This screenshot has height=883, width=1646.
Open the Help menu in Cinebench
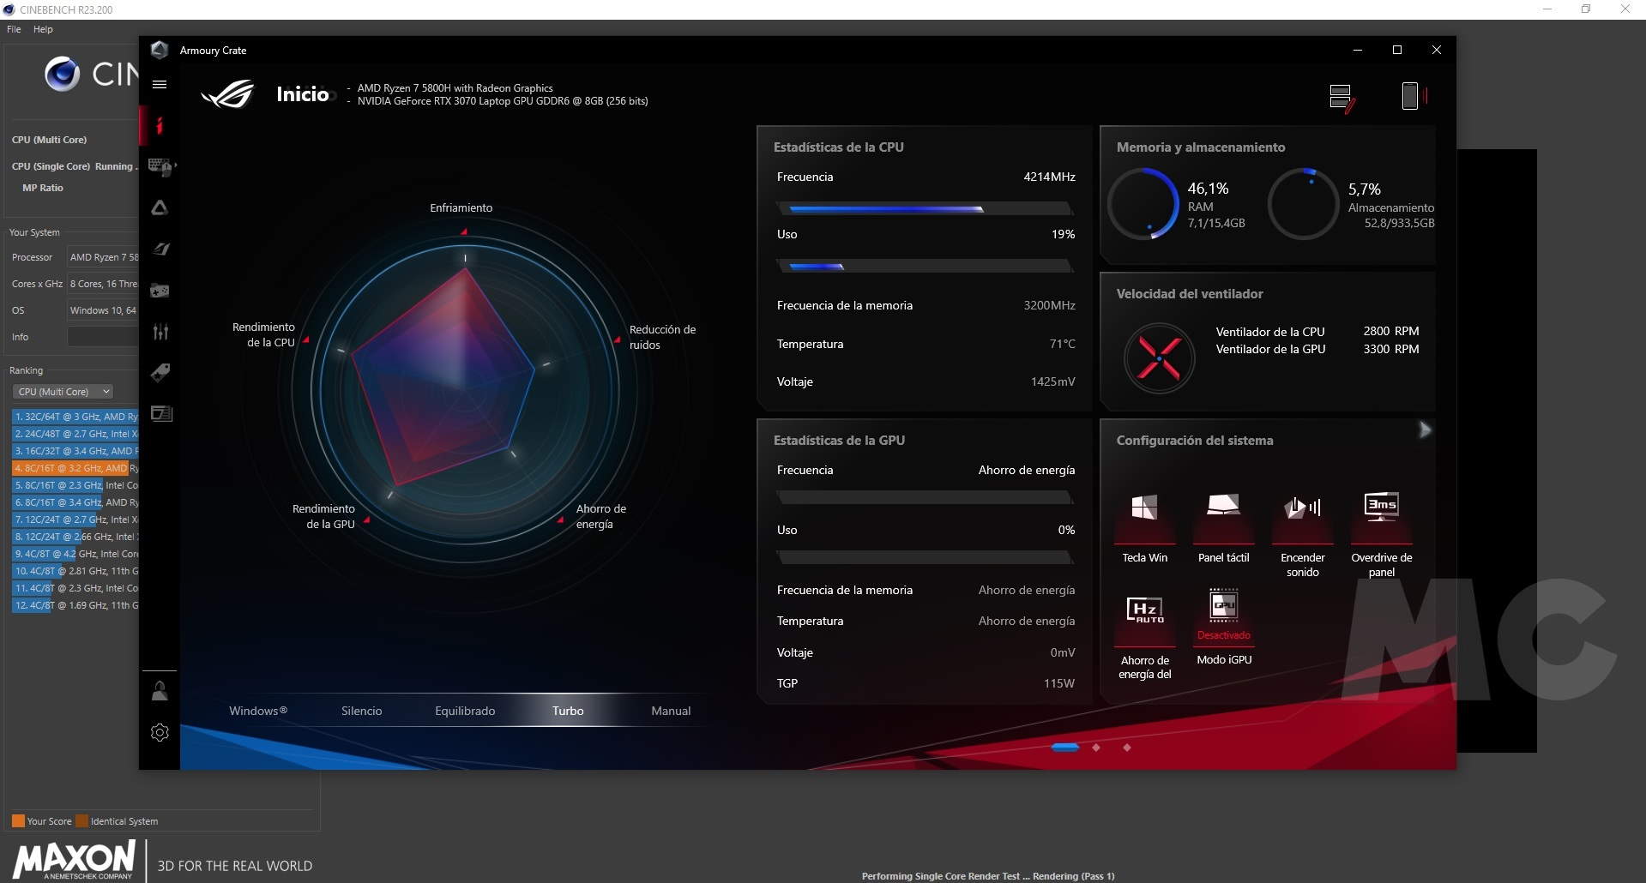43,29
